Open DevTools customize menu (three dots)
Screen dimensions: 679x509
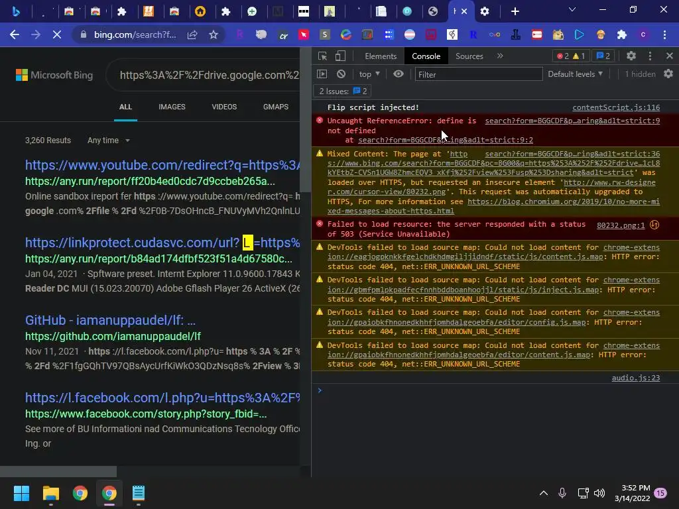pos(650,56)
